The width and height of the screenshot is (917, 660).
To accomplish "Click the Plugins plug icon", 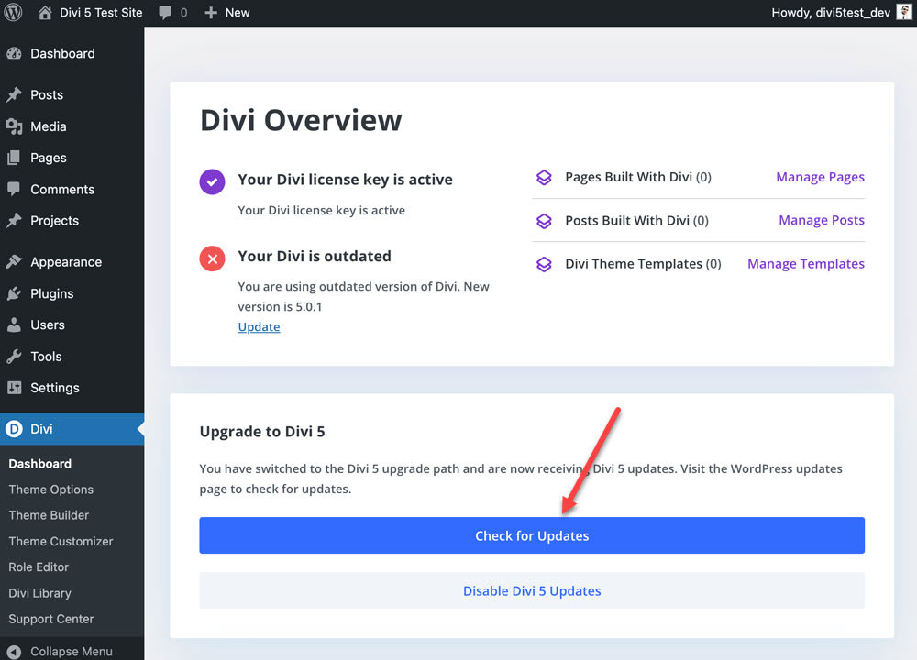I will click(x=14, y=293).
